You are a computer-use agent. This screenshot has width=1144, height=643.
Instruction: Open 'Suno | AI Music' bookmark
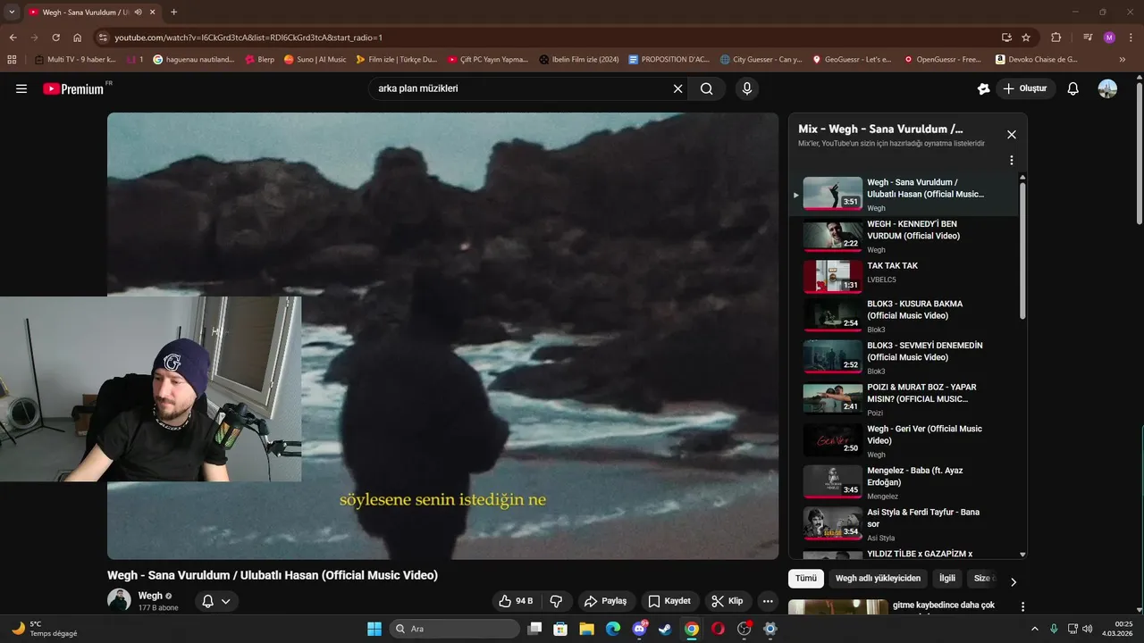315,60
